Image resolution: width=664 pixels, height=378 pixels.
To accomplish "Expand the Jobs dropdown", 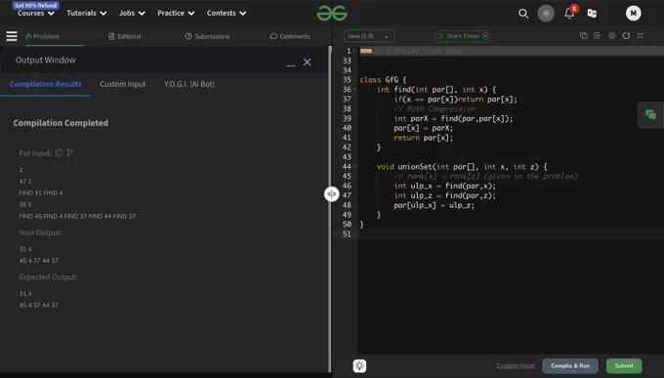I will [x=132, y=13].
